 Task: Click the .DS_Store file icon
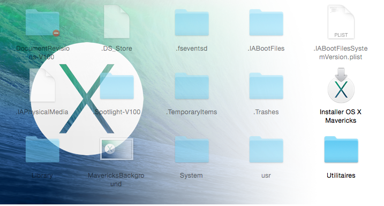117,22
